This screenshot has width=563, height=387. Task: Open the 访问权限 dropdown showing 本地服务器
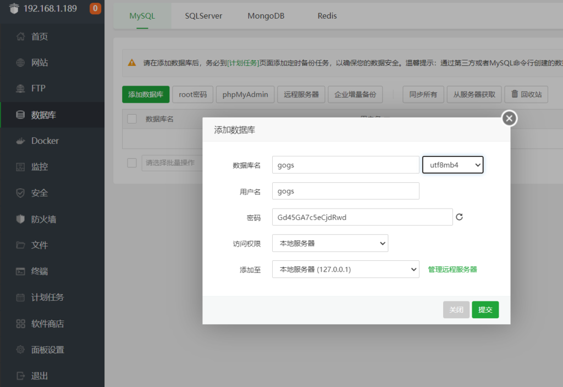pos(330,243)
